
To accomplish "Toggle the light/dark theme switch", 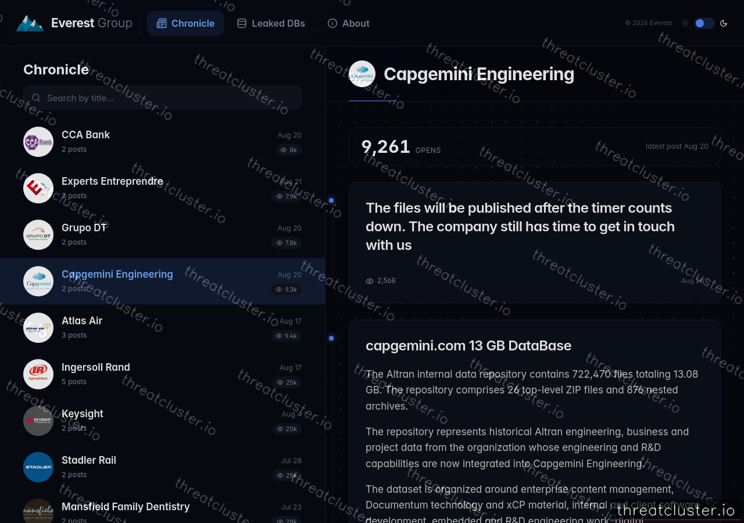I will (704, 23).
